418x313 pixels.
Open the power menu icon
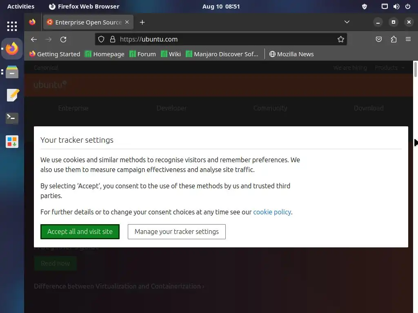point(408,7)
